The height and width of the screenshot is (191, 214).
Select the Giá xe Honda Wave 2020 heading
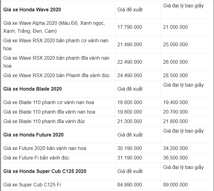pos(32,10)
